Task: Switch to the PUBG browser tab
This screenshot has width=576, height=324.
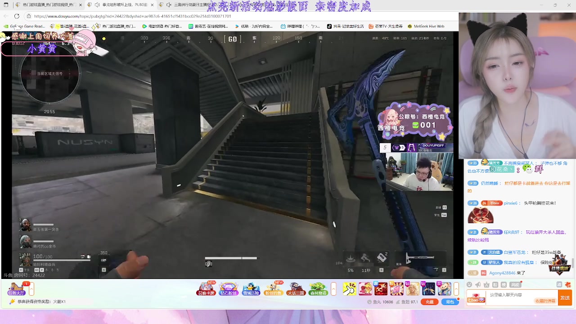Action: (120, 4)
